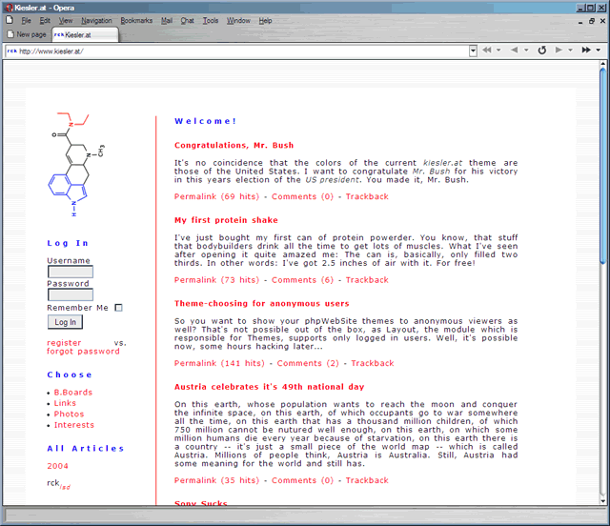Open the B.Boards link

(x=73, y=393)
